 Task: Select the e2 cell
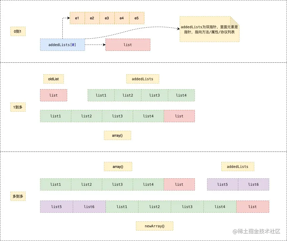pos(92,18)
